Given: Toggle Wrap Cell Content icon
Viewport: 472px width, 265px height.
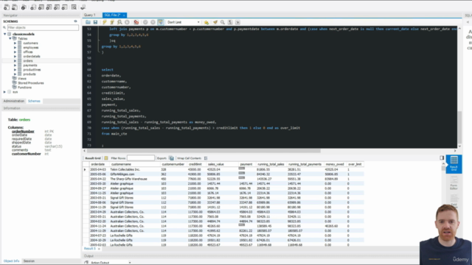Looking at the screenshot, I should pos(206,158).
